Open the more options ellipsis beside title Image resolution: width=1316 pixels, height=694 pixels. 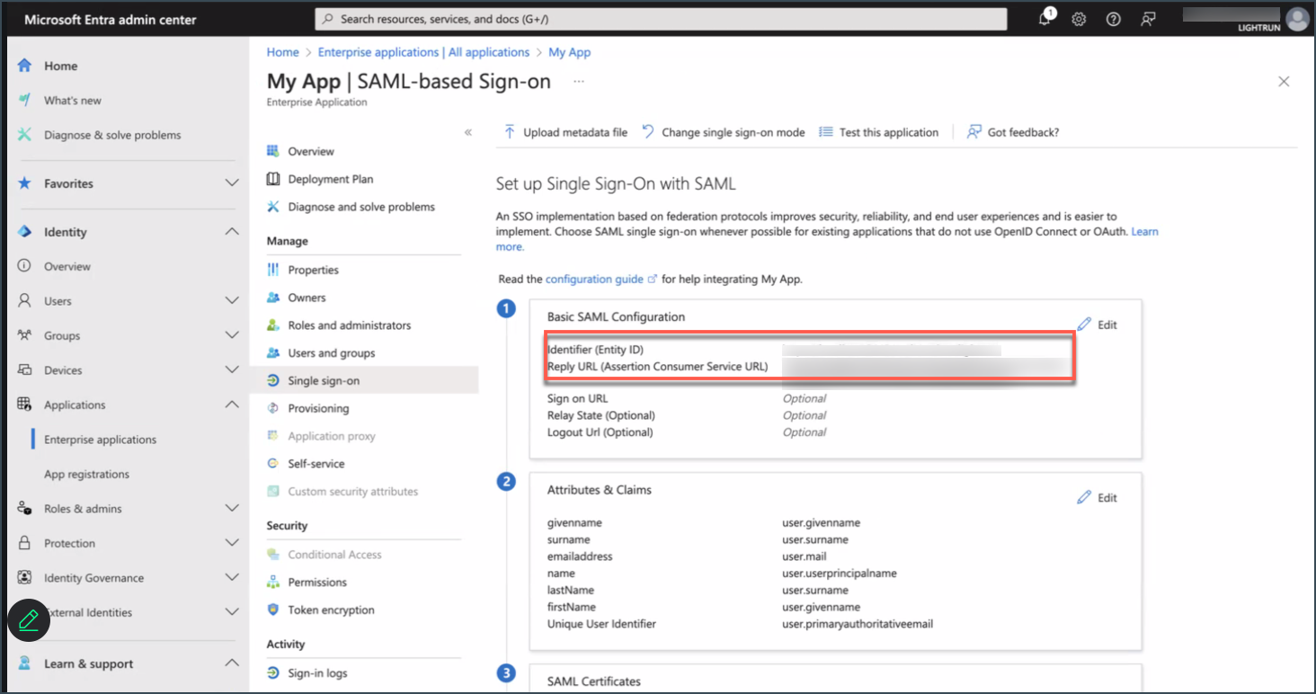(x=579, y=81)
